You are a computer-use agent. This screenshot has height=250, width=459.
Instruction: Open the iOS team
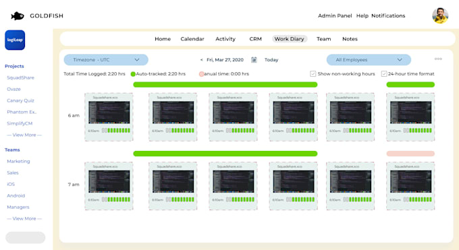tap(11, 184)
